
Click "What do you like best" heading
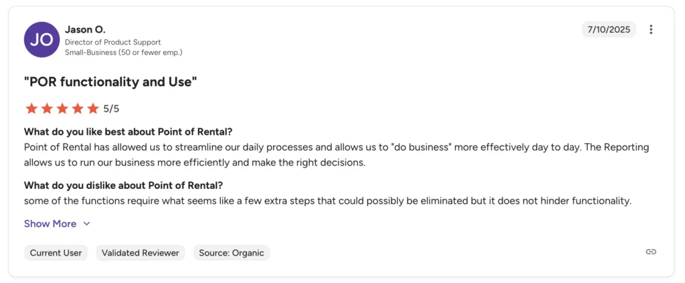(128, 131)
